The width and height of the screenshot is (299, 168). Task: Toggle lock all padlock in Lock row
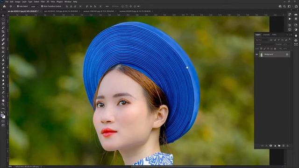tap(275, 49)
